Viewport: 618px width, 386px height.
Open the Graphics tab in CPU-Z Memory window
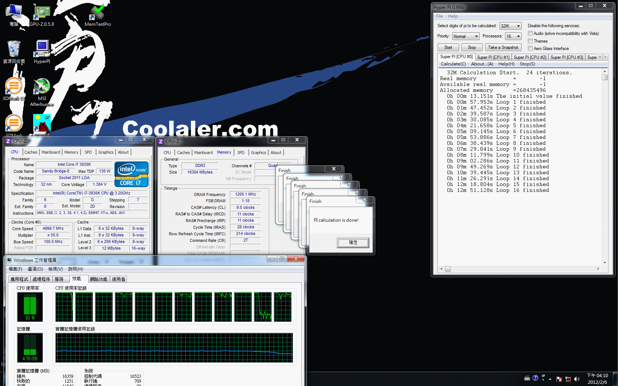(258, 153)
